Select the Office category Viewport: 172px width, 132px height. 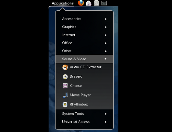tap(84, 43)
